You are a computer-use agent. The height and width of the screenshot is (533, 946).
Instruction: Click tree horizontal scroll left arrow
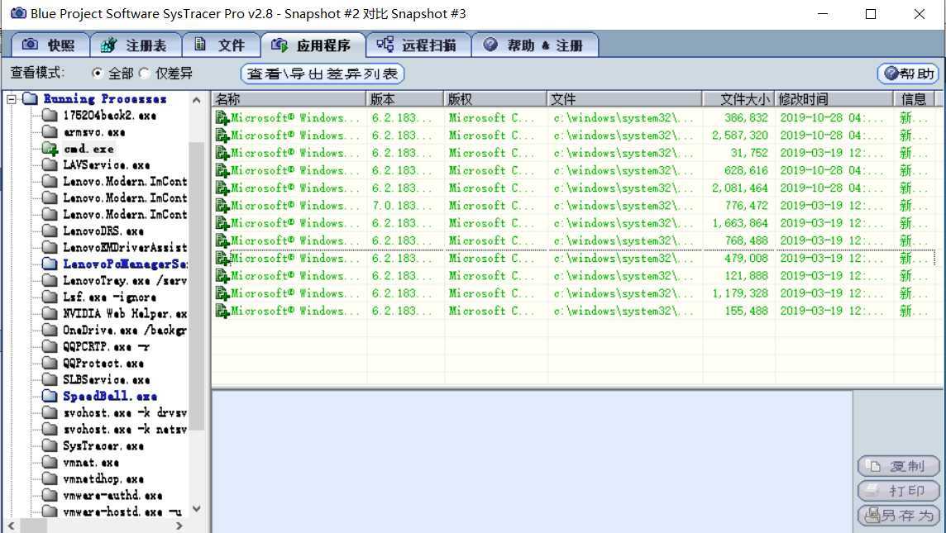coord(11,526)
